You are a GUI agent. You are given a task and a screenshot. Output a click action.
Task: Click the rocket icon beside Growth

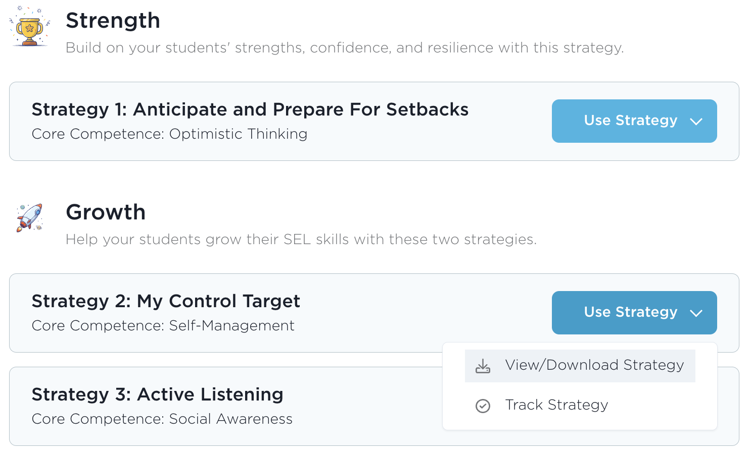pos(30,217)
